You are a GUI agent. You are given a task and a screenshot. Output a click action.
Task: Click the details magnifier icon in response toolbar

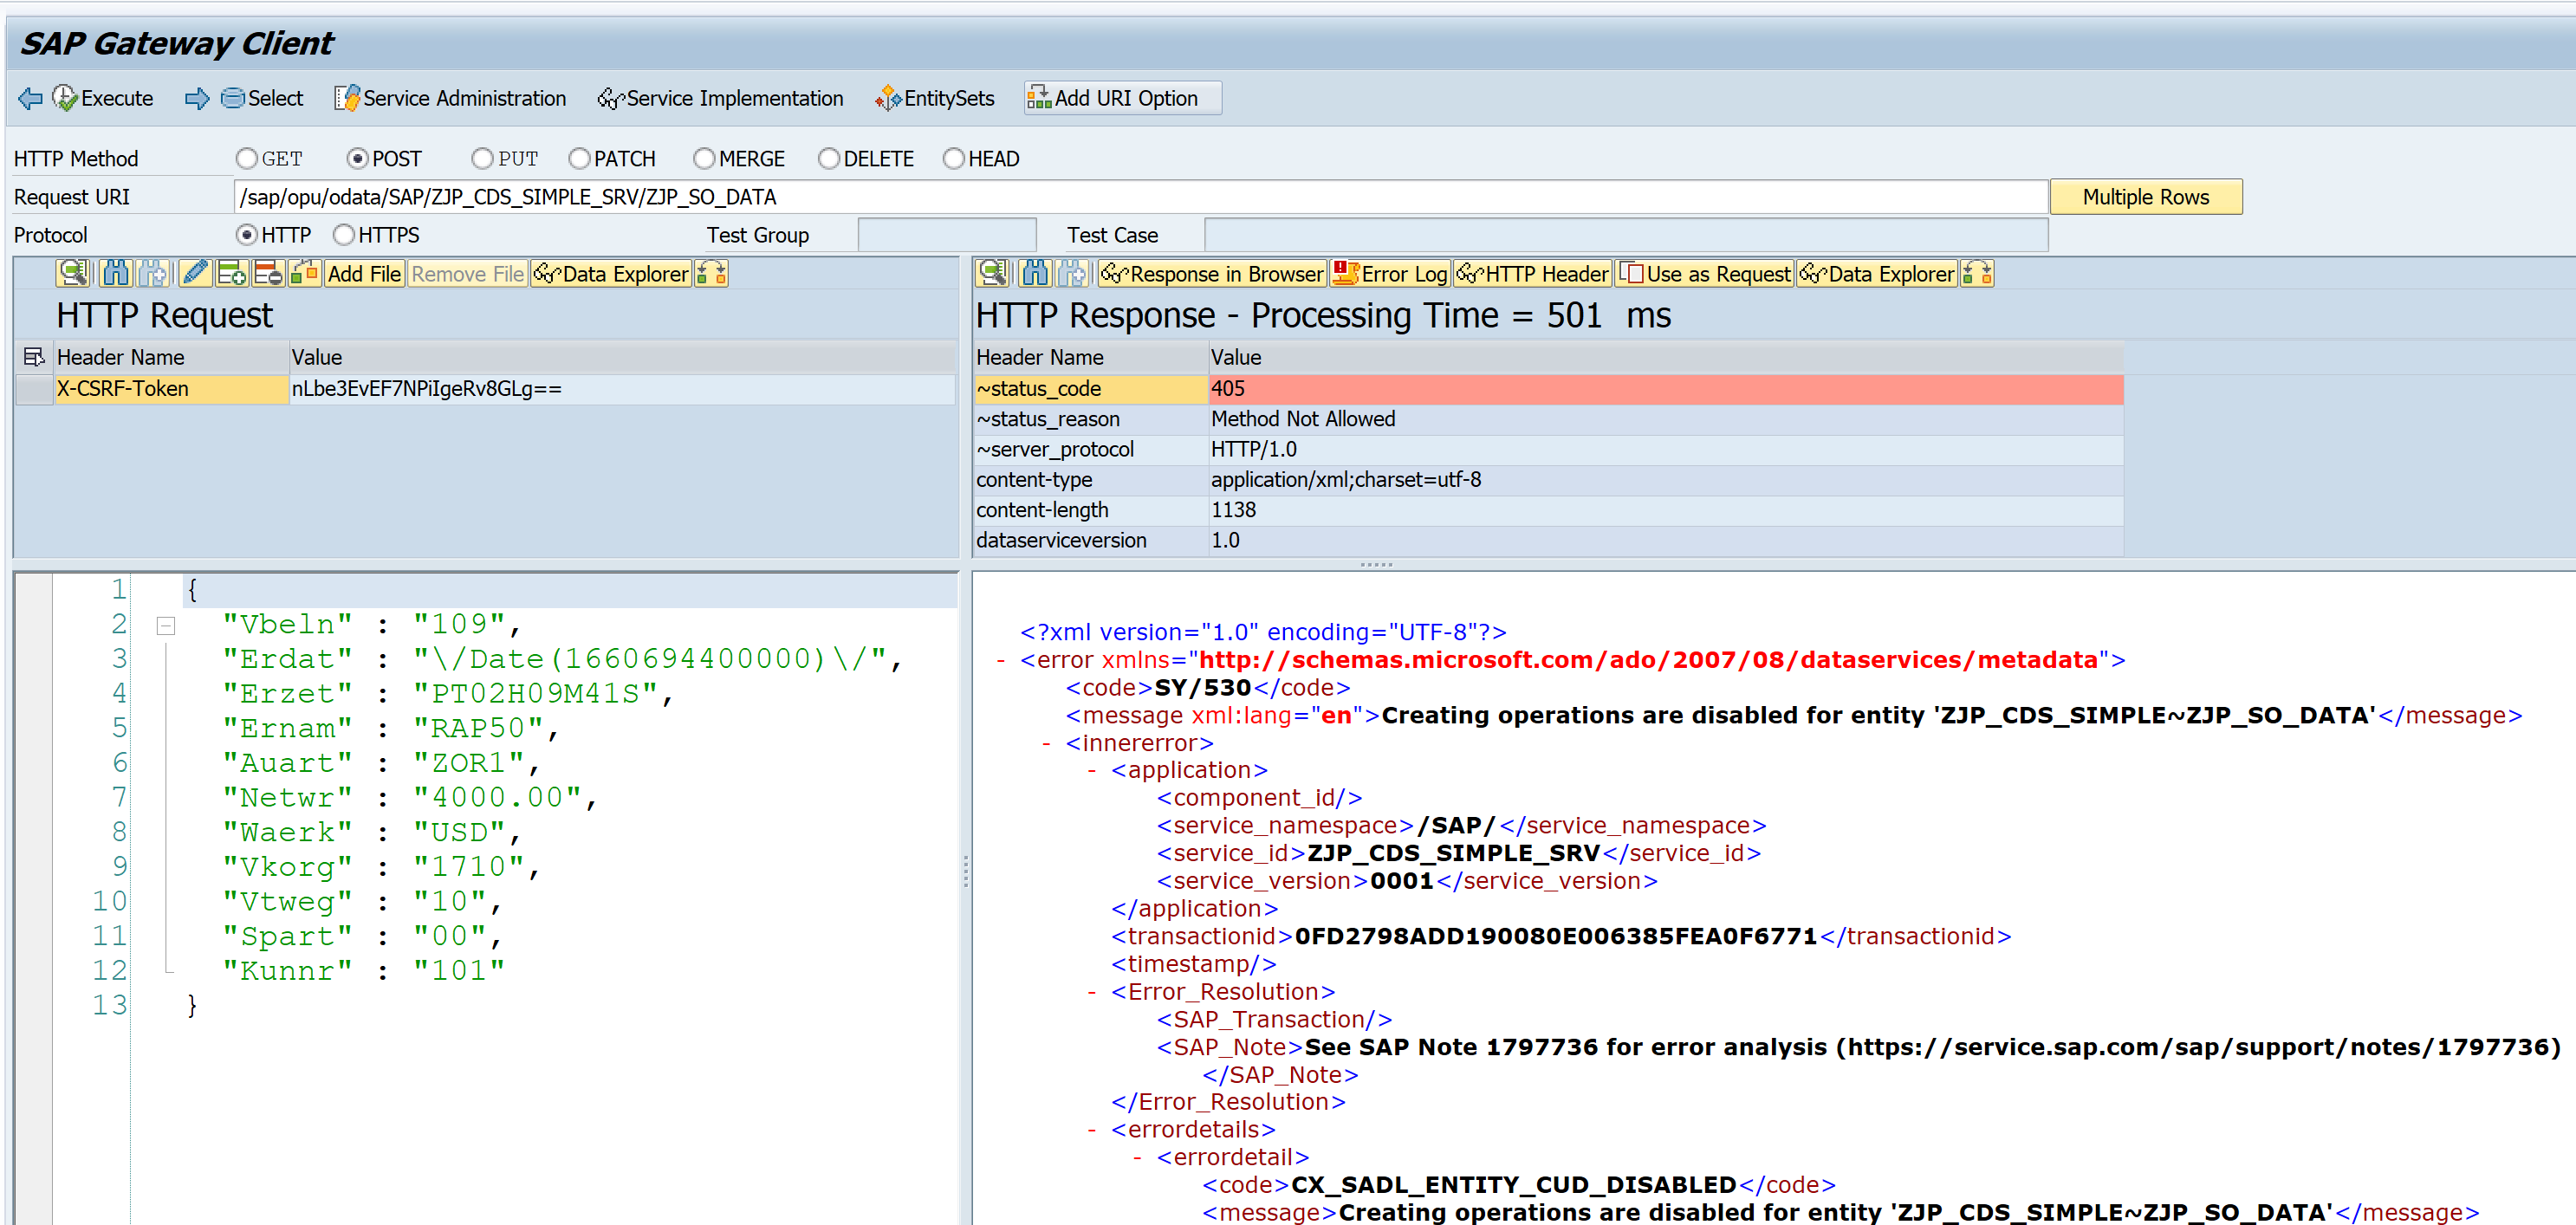(993, 273)
